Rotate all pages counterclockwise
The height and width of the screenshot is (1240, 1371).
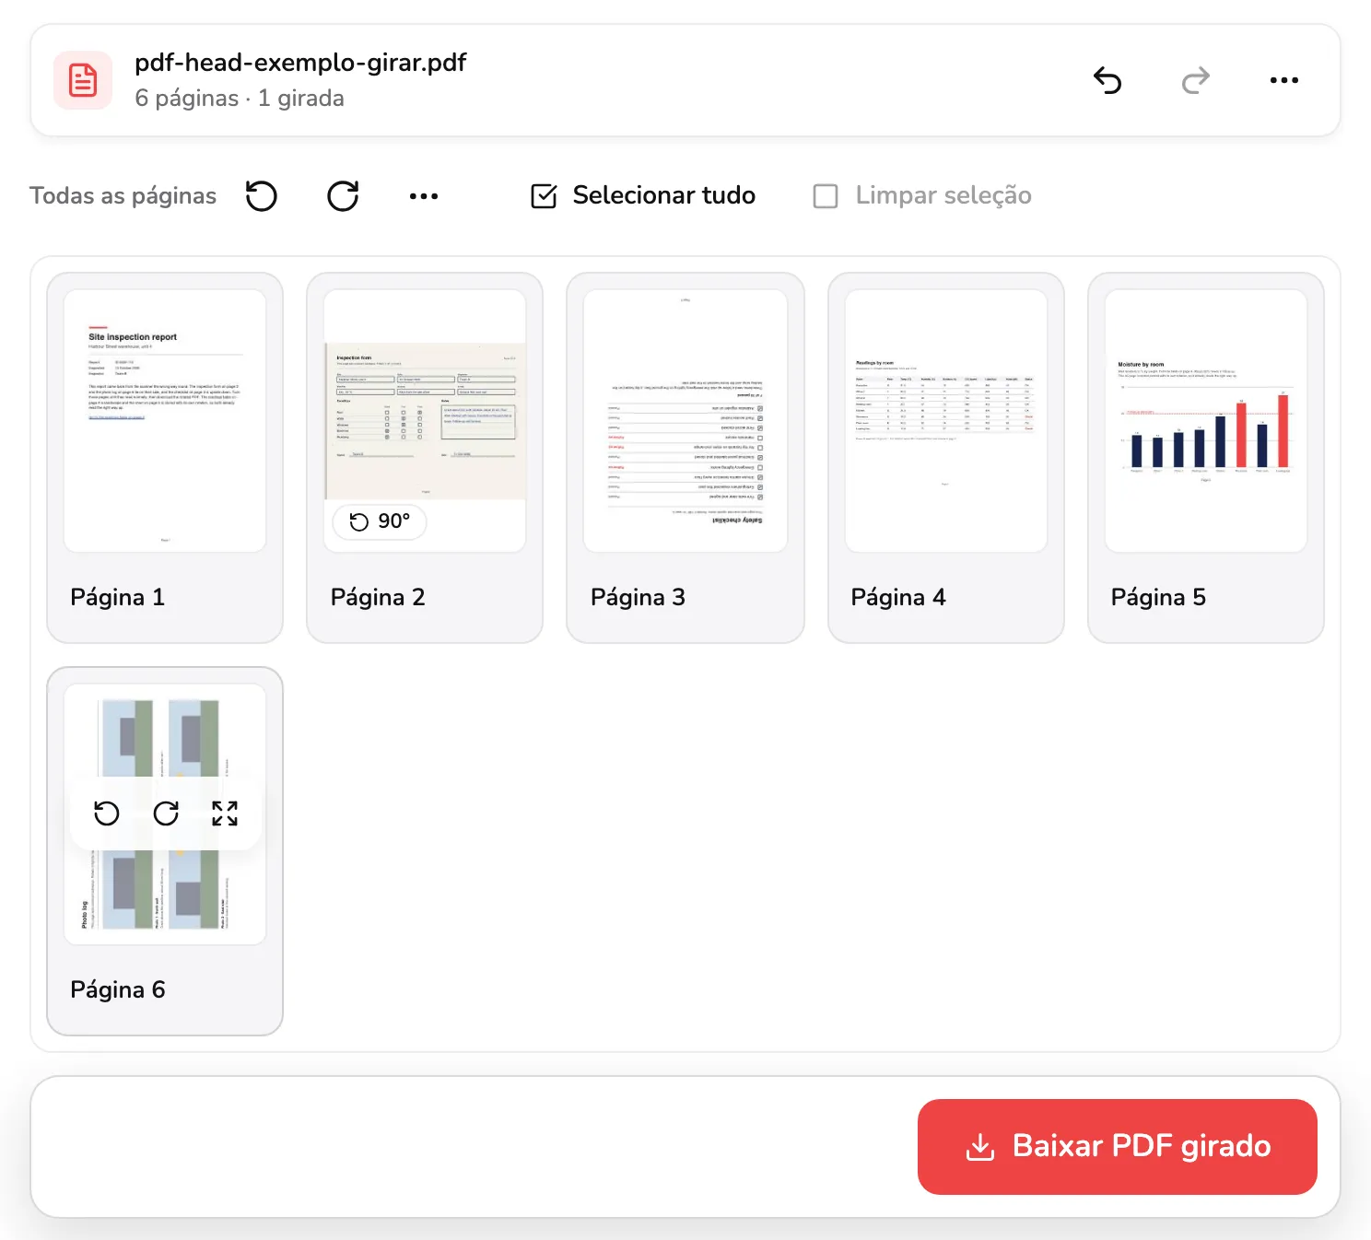[x=262, y=195]
